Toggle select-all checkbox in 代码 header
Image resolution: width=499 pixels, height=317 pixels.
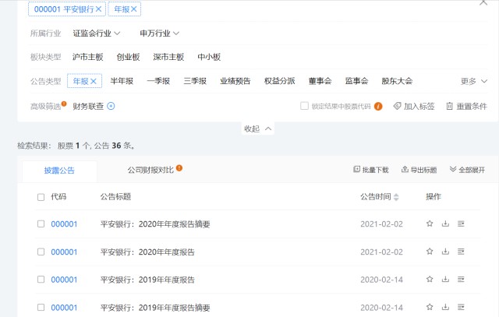pos(41,197)
